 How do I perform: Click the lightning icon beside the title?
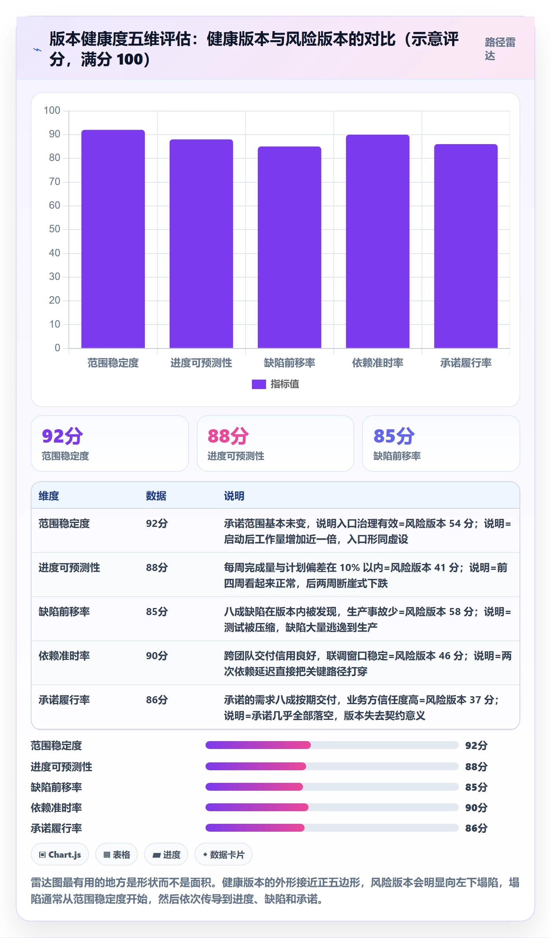(x=37, y=50)
